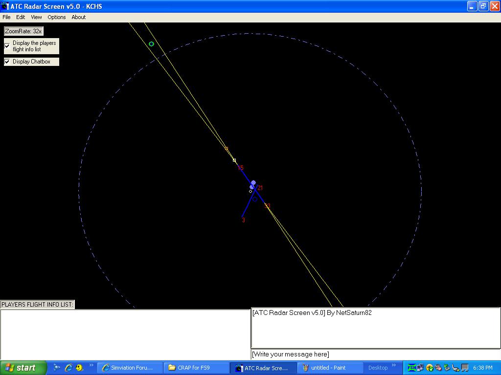Click the ATC app icon in title bar
The width and height of the screenshot is (501, 375).
click(x=5, y=6)
